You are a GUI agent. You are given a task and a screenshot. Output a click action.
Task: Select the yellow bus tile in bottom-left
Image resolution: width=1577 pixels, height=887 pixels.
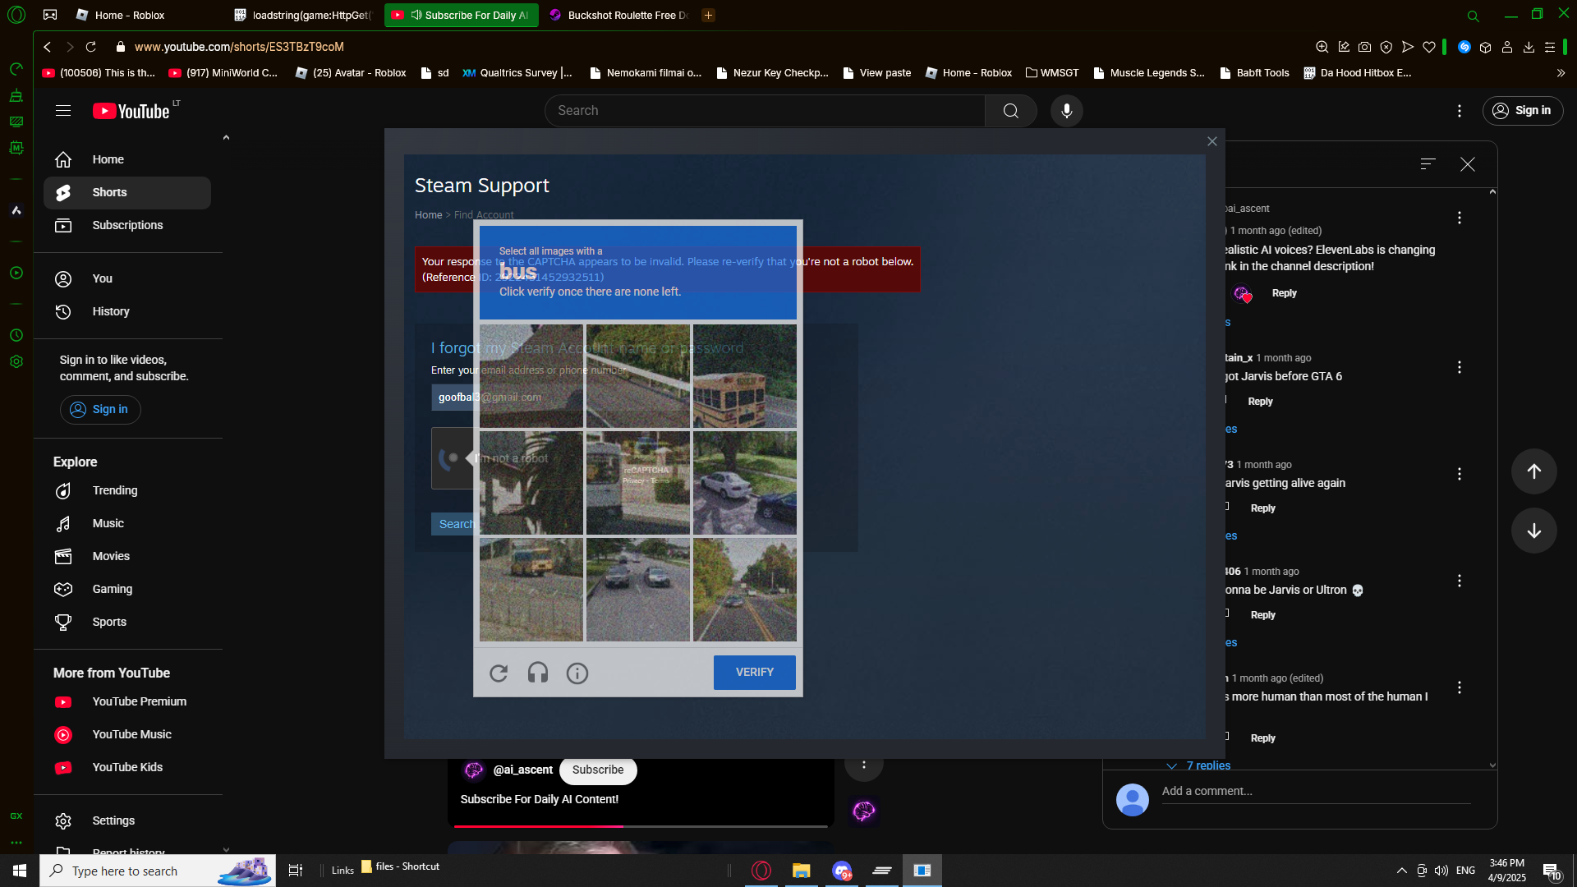(x=531, y=590)
